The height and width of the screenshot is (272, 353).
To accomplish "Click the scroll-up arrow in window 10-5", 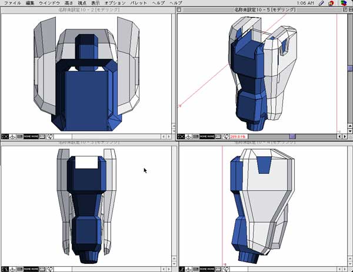I will click(x=350, y=126).
